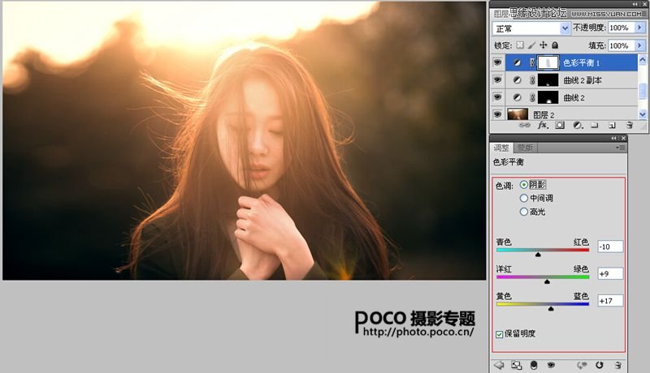
Task: Lock position move icon
Action: 543,45
